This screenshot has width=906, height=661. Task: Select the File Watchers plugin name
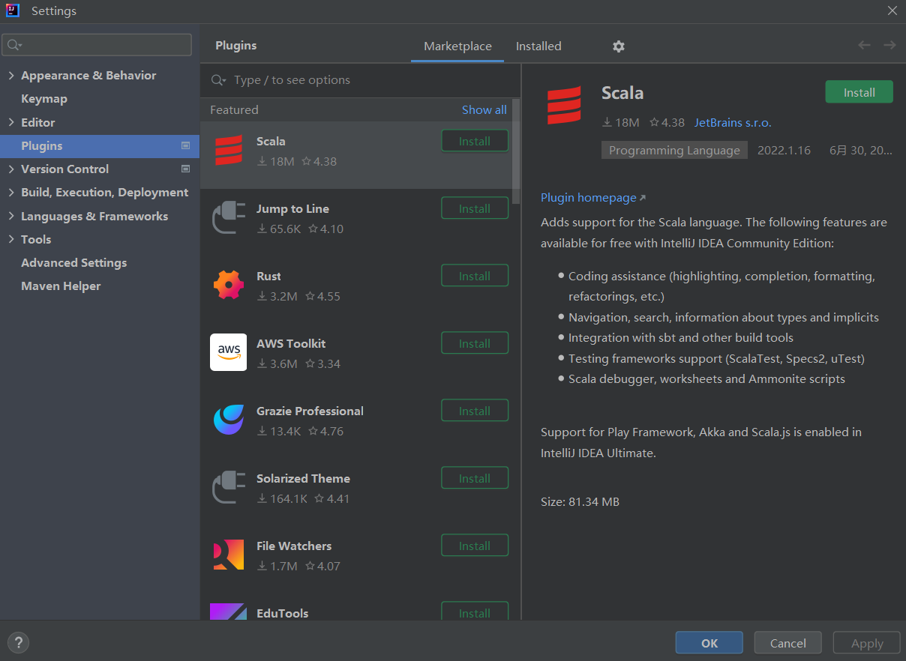point(294,546)
